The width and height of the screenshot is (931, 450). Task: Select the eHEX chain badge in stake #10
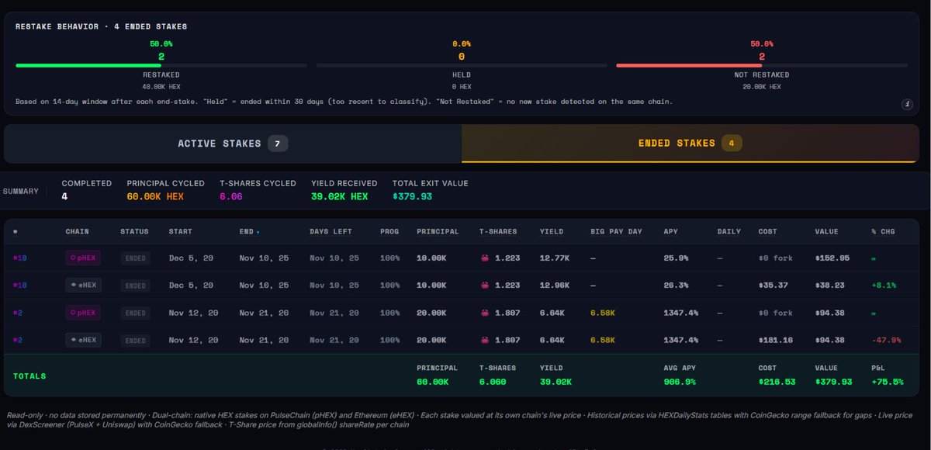pyautogui.click(x=83, y=286)
